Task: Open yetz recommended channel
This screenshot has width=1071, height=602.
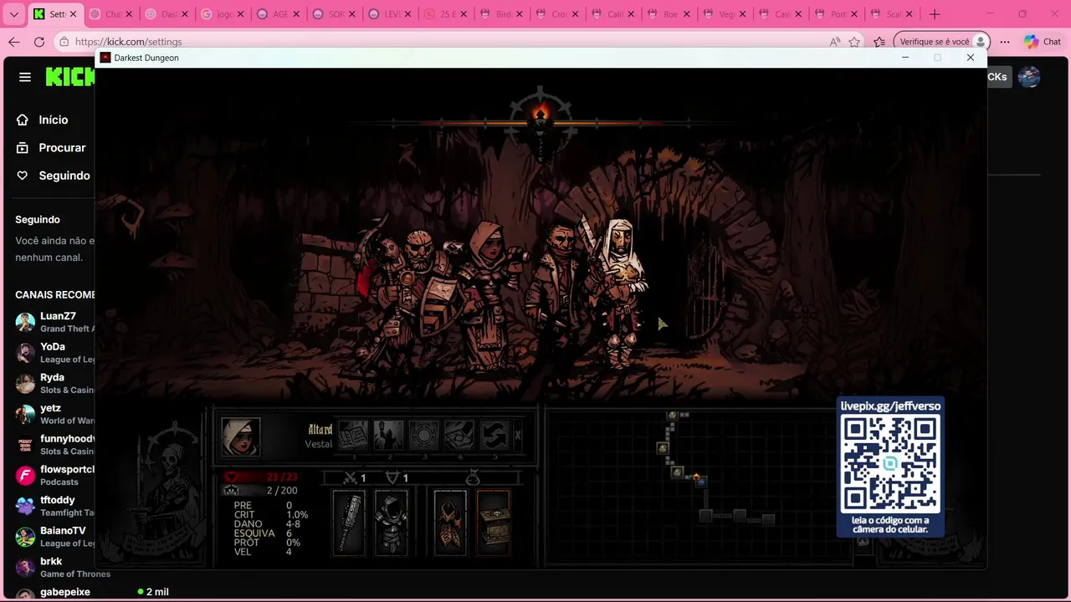Action: [54, 414]
